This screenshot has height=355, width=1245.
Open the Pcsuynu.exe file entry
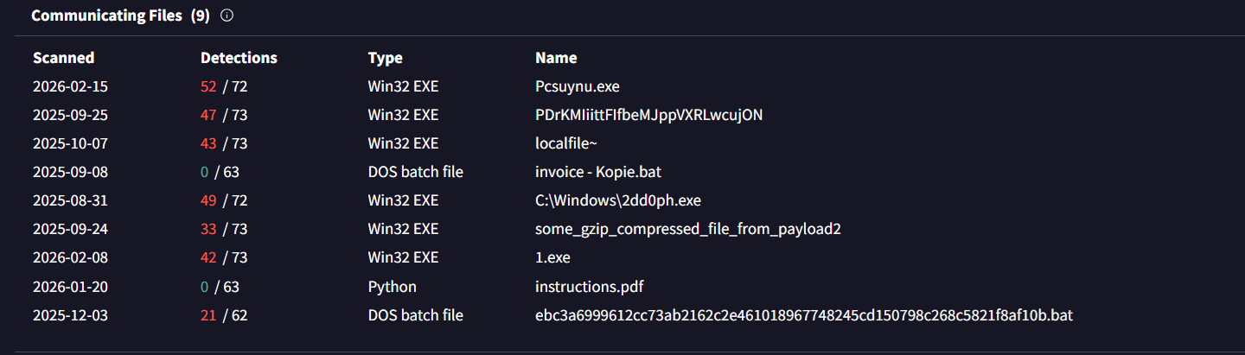pos(577,86)
